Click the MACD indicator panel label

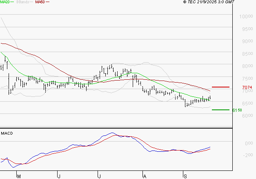tap(7, 133)
